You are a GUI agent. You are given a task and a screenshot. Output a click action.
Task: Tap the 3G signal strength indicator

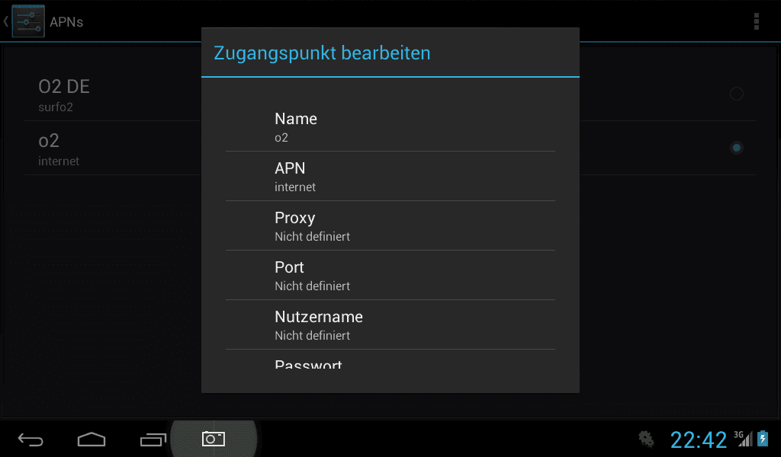pos(743,439)
